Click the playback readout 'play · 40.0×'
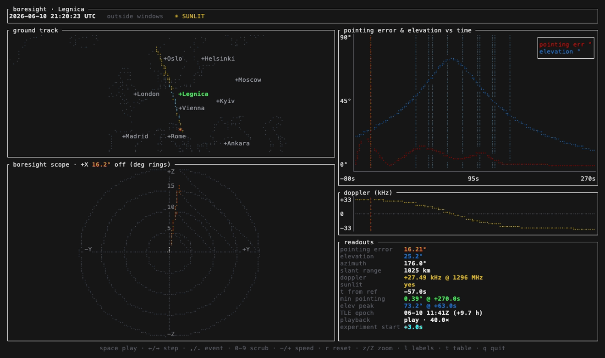The image size is (605, 358). point(426,320)
